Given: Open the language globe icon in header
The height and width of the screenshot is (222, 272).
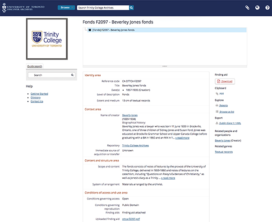Looking at the screenshot, I should click(258, 8).
